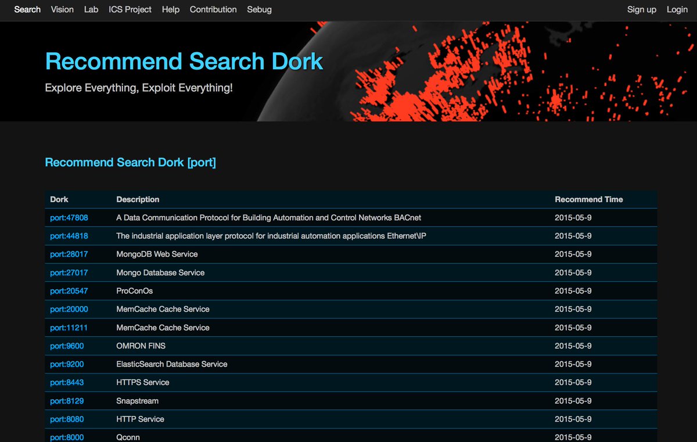Open dork link port:9600
The height and width of the screenshot is (442, 697).
click(x=67, y=346)
